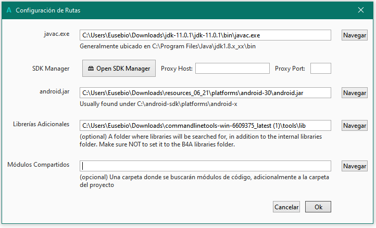Click Navegar next to Librerías Adicionales
The width and height of the screenshot is (376, 228).
355,126
